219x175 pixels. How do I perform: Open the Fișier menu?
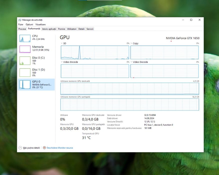pos(21,24)
